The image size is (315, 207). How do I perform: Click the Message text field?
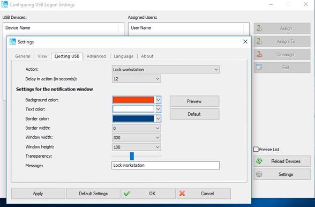point(166,165)
